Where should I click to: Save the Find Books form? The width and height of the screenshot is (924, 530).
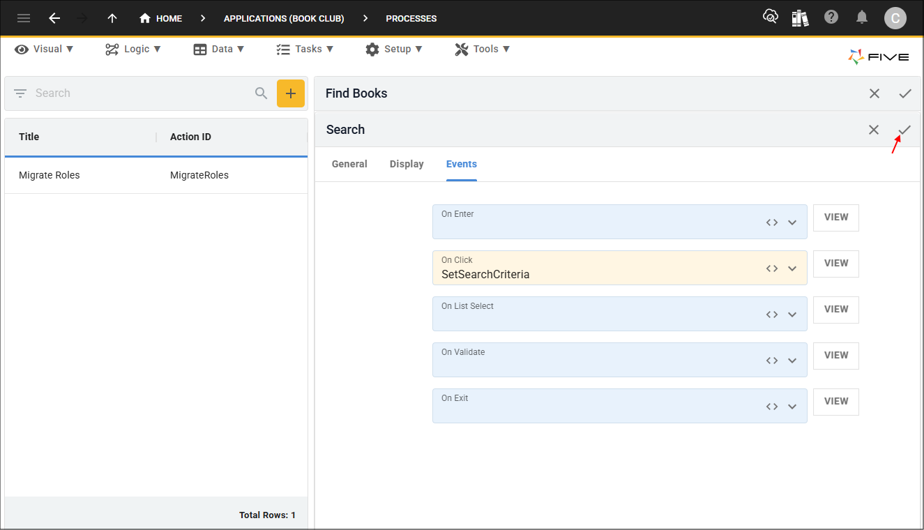click(x=905, y=93)
